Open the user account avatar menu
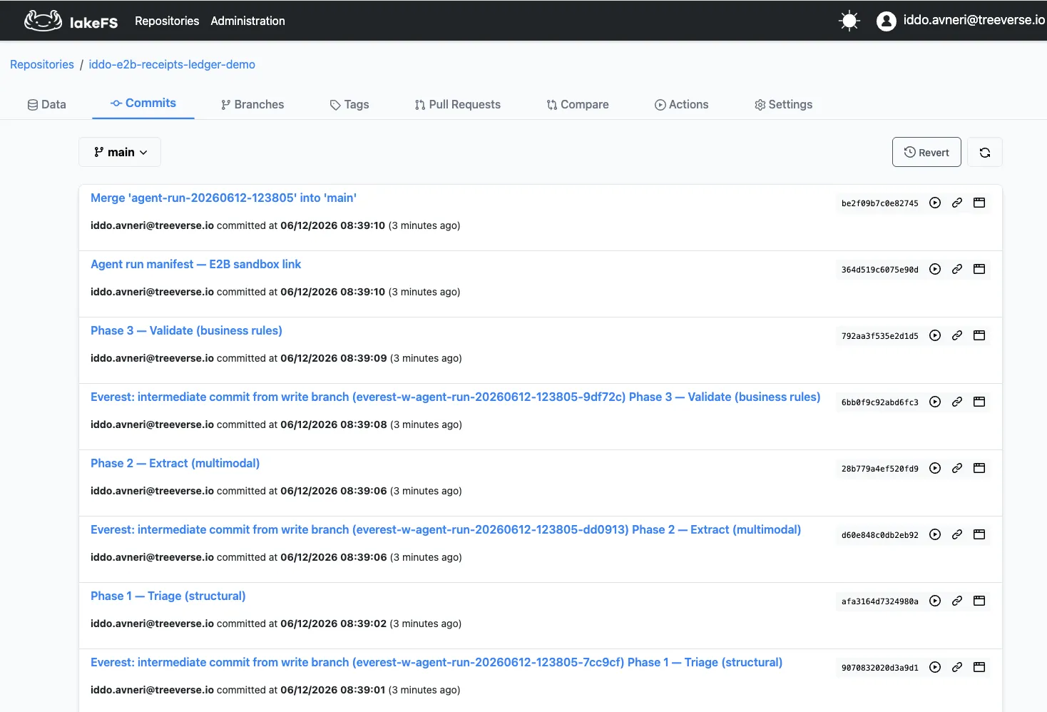The image size is (1047, 712). pos(887,21)
